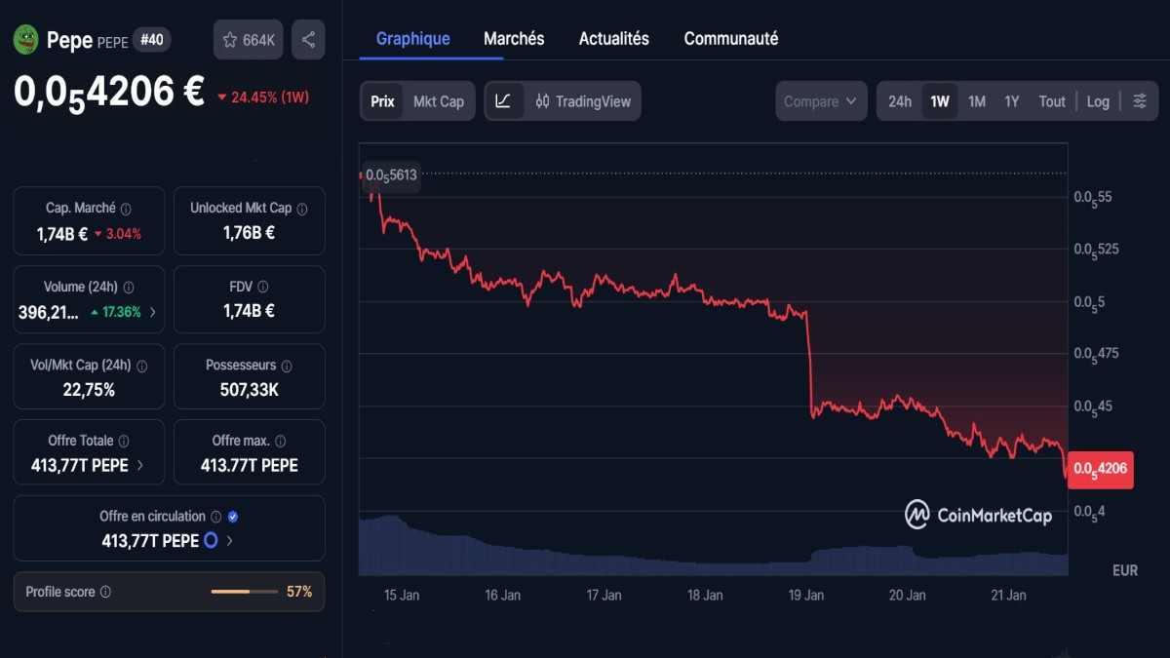Toggle chart to Prix view
This screenshot has width=1170, height=658.
click(x=383, y=101)
